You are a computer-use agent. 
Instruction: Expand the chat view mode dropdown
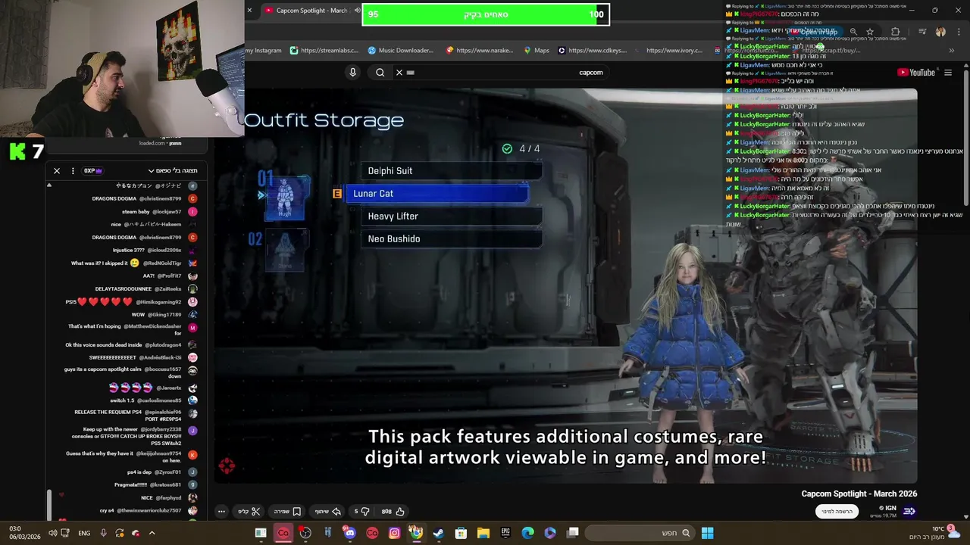tap(172, 171)
